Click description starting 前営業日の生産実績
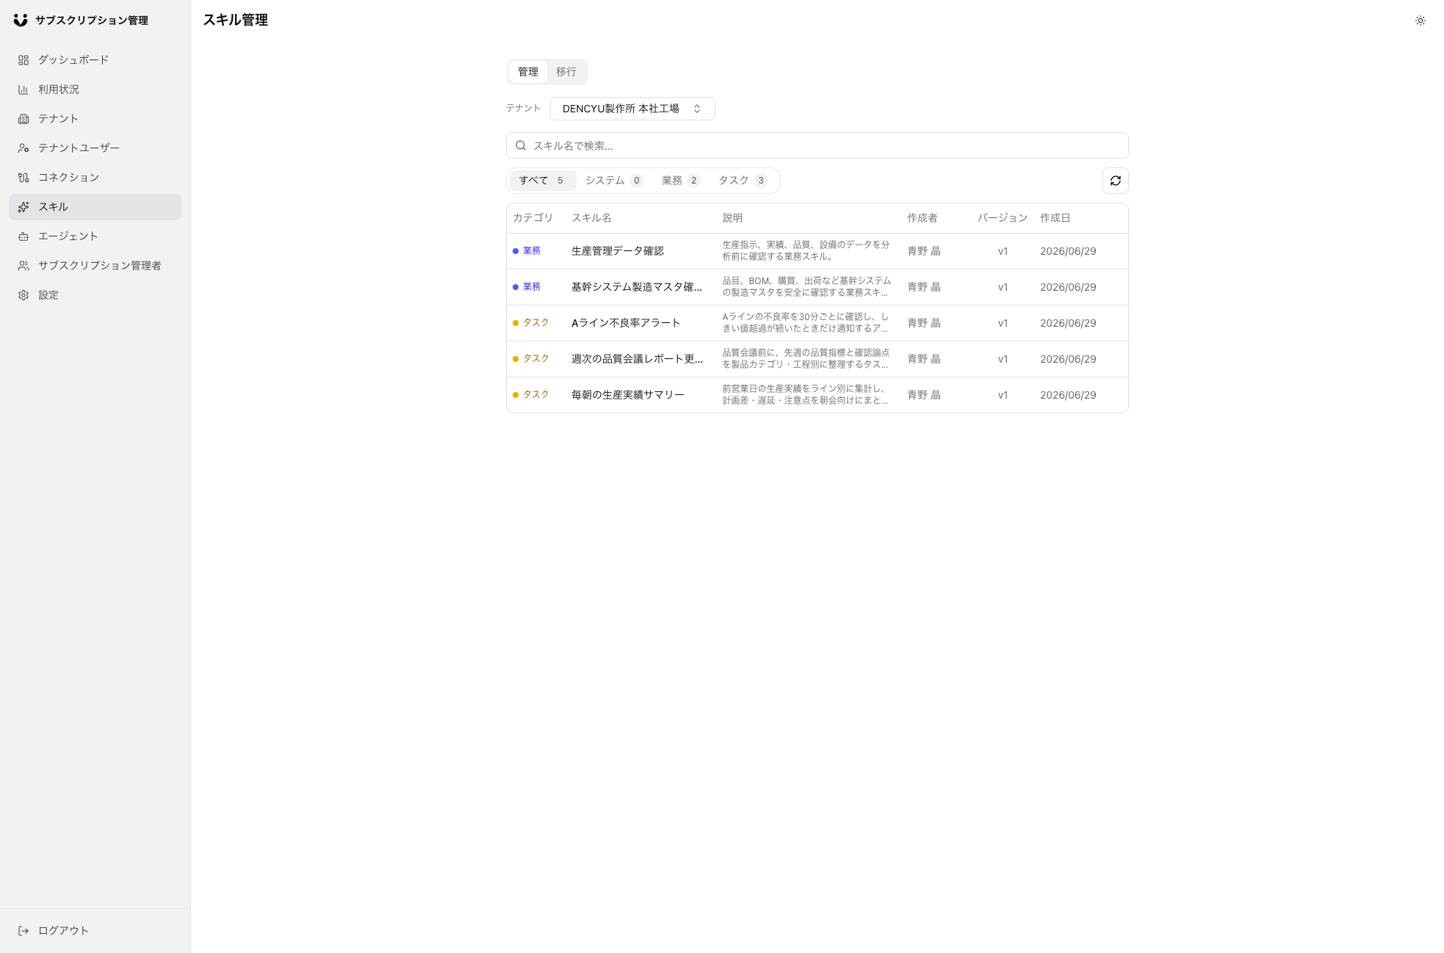Viewport: 1444px width, 953px height. click(x=805, y=395)
